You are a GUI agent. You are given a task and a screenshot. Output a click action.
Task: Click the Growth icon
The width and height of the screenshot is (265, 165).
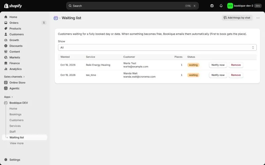[x=6, y=40]
